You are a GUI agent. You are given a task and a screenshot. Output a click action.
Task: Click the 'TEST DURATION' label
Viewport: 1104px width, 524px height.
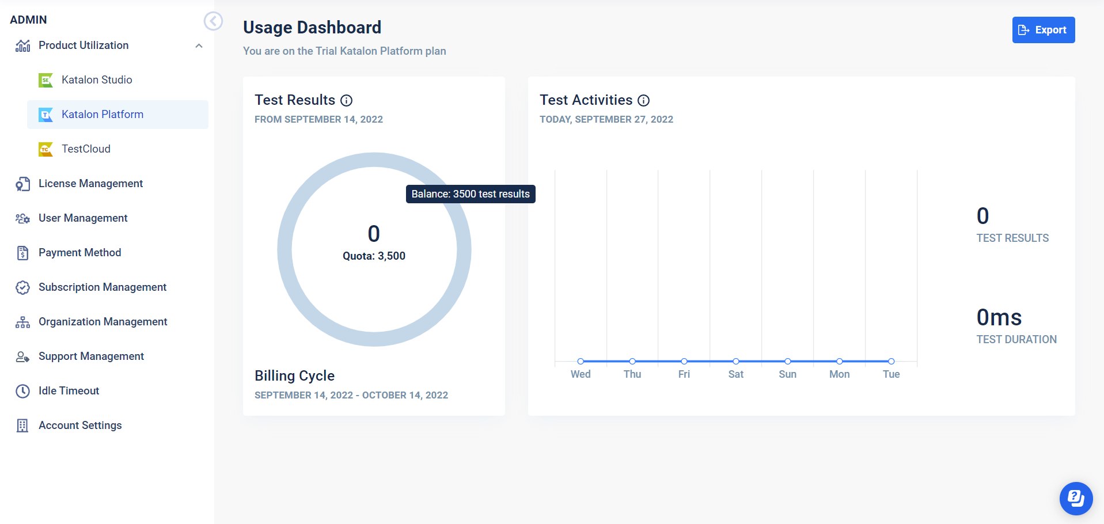tap(1016, 339)
